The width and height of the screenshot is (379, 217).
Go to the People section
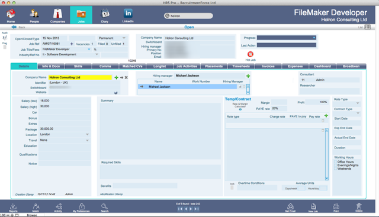[x=34, y=14]
